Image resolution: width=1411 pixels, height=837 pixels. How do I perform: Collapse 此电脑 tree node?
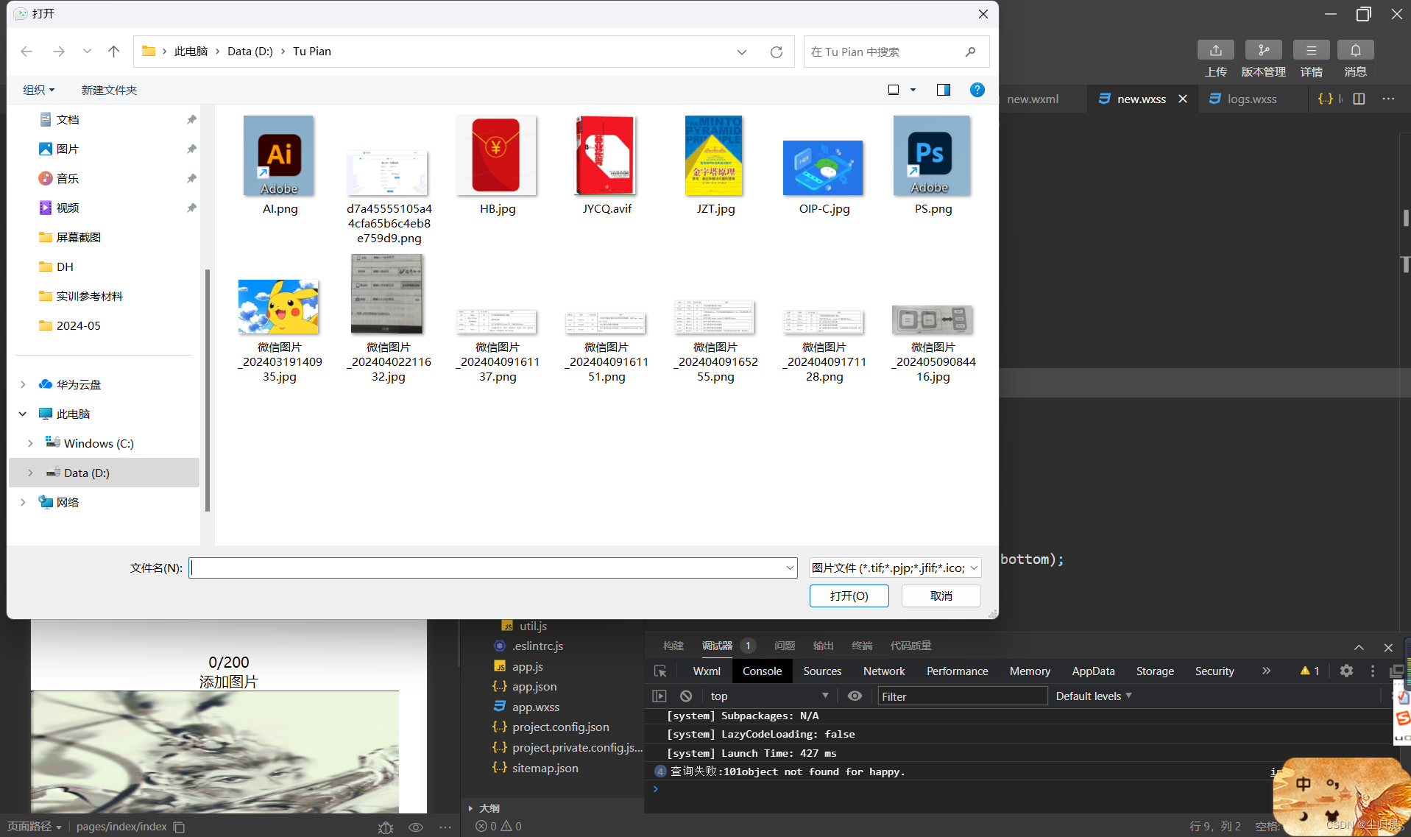pyautogui.click(x=23, y=414)
